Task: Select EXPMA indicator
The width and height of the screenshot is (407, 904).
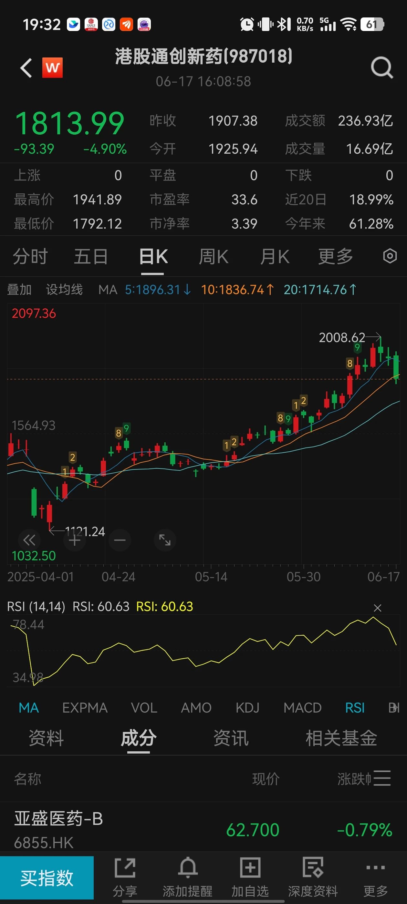Action: 85,707
